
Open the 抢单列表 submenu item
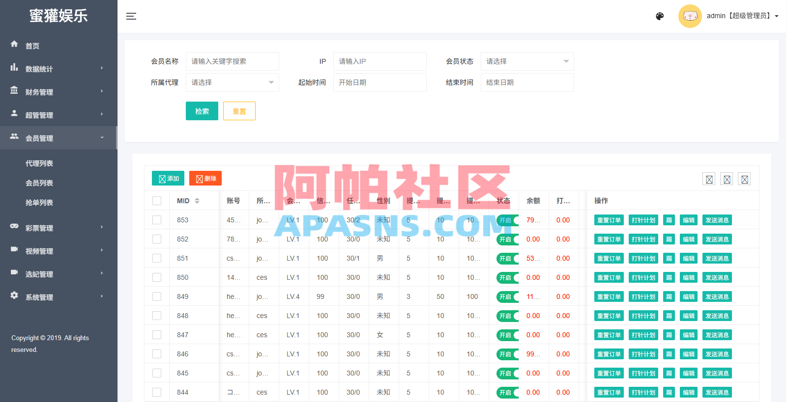[x=39, y=203]
